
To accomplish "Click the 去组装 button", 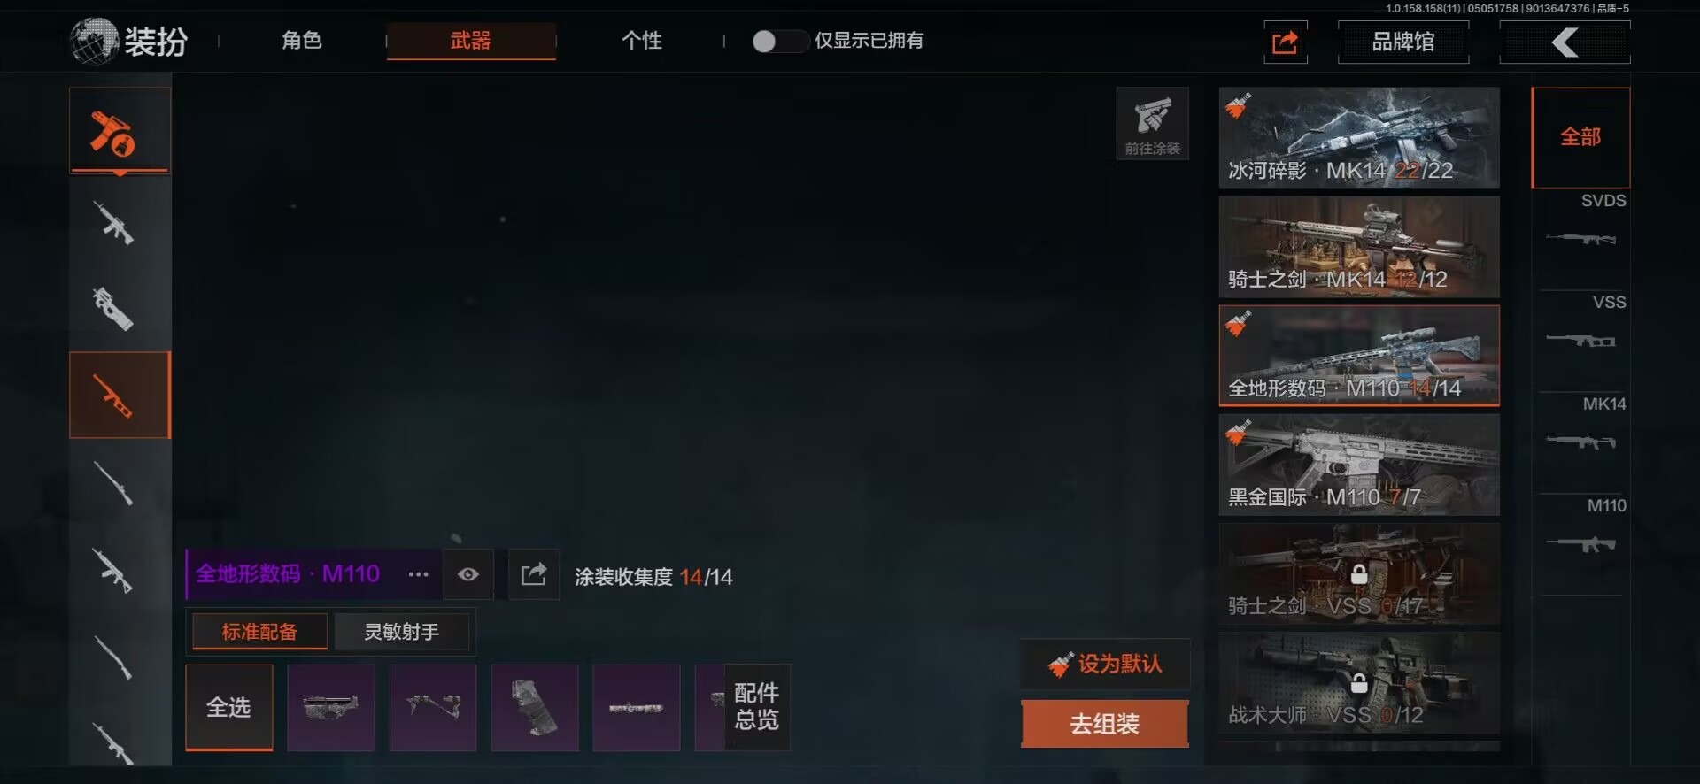I will [1105, 724].
